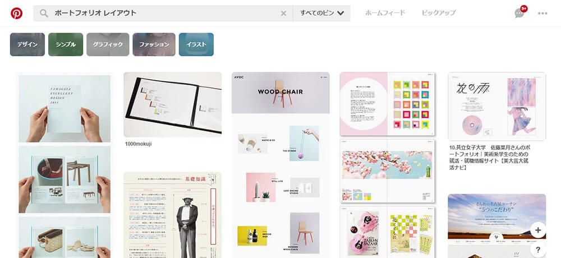Select the デザイン filter chip

(27, 44)
